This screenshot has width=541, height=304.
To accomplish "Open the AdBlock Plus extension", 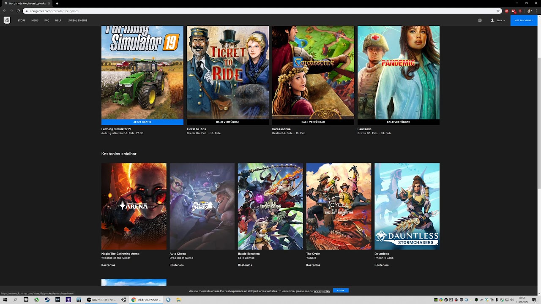I will point(506,11).
